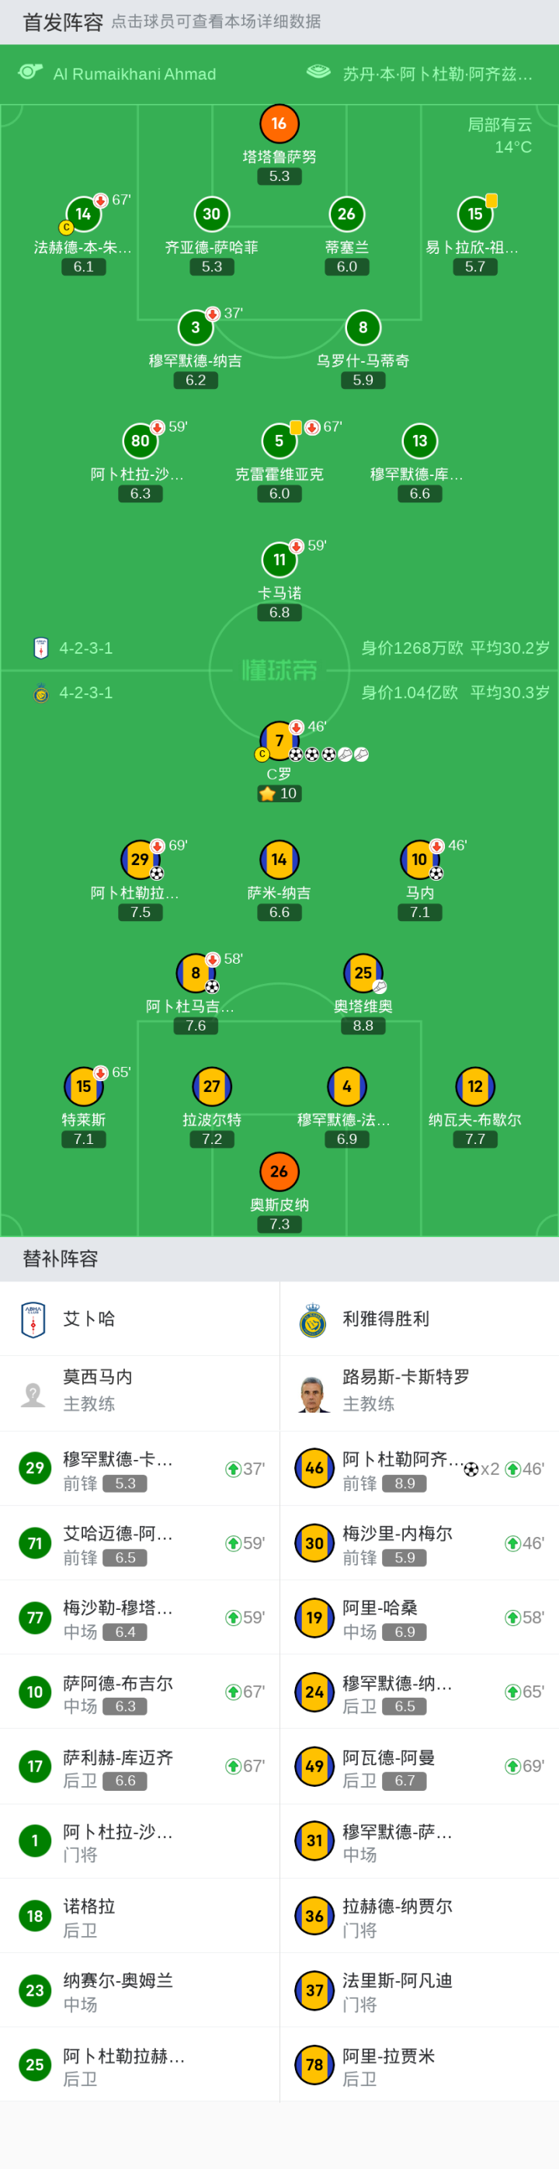Click referee name Al Rumaikhani Ahmad
This screenshot has width=559, height=2169.
[134, 74]
